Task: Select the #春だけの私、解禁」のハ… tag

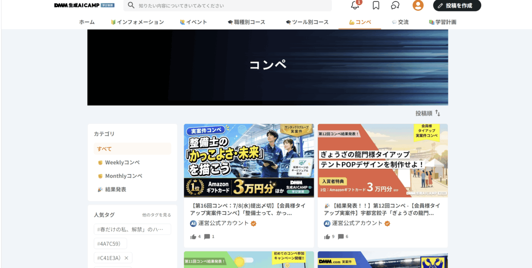Action: (132, 229)
